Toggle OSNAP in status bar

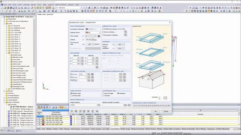(x=170, y=133)
